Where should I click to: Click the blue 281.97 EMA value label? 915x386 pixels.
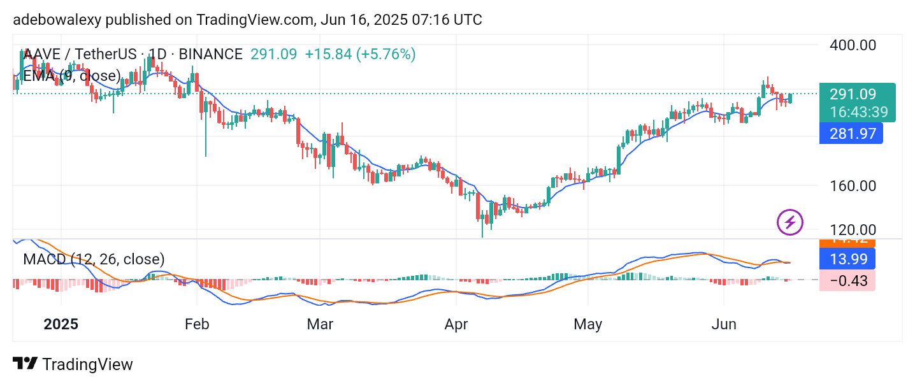point(853,134)
